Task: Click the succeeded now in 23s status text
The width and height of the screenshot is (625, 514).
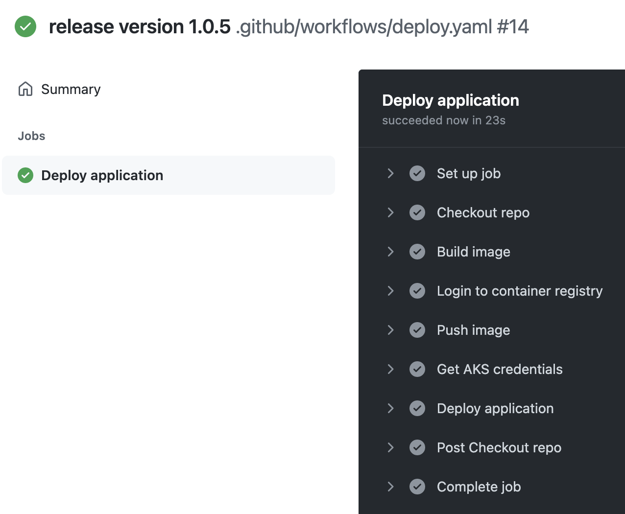Action: [444, 120]
